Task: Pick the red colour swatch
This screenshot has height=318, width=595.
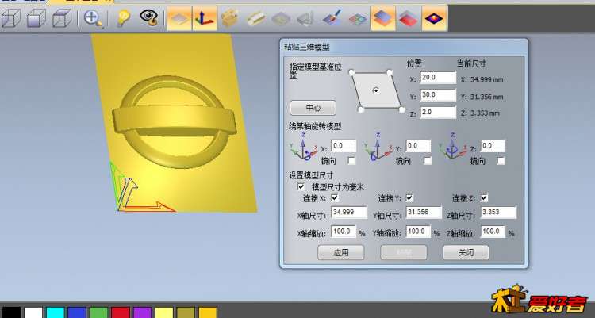Action: coord(121,312)
